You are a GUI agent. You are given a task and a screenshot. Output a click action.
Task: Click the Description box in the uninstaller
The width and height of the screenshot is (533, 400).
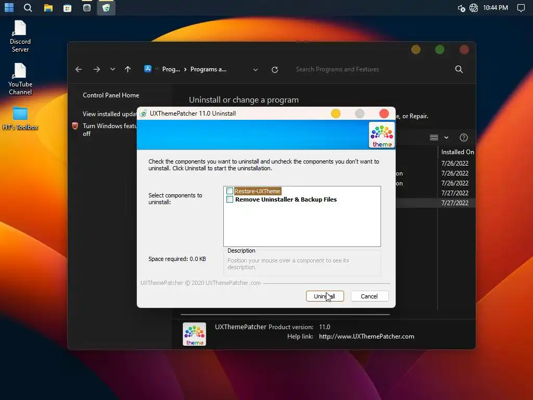point(302,262)
